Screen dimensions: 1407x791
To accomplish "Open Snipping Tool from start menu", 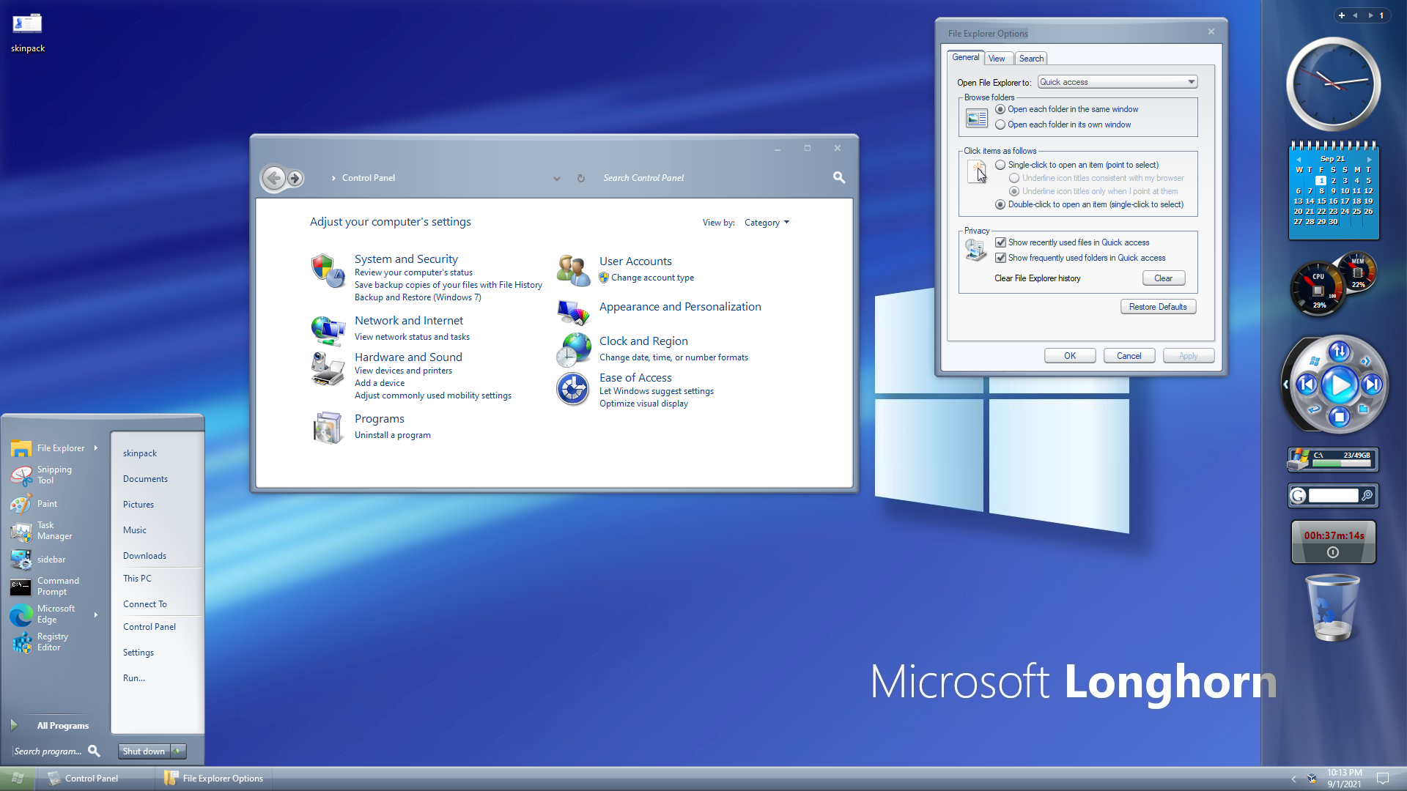I will 54,475.
